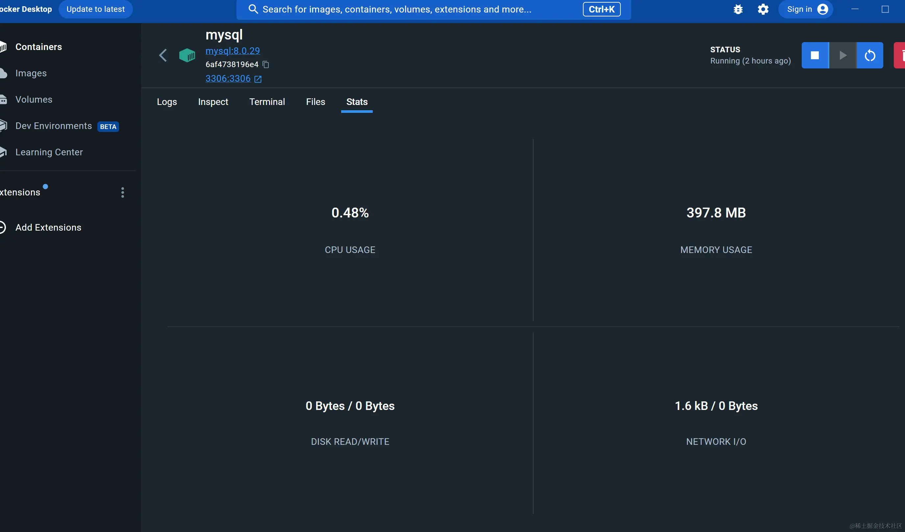Viewport: 905px width, 532px height.
Task: Open the Files tab
Action: pos(315,102)
